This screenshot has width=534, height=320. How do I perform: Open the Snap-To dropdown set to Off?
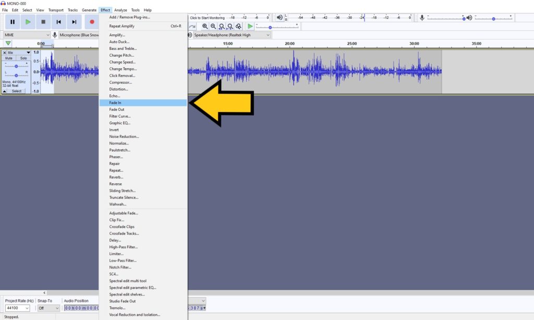47,308
